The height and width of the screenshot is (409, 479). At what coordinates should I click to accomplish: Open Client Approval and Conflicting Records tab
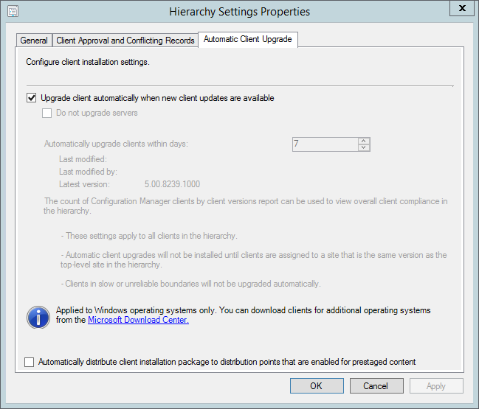click(x=125, y=41)
